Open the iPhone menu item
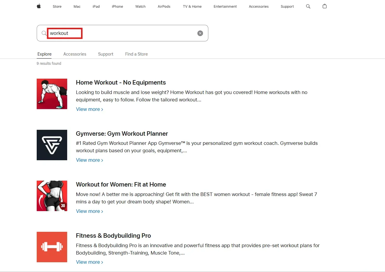The image size is (385, 272). click(117, 6)
